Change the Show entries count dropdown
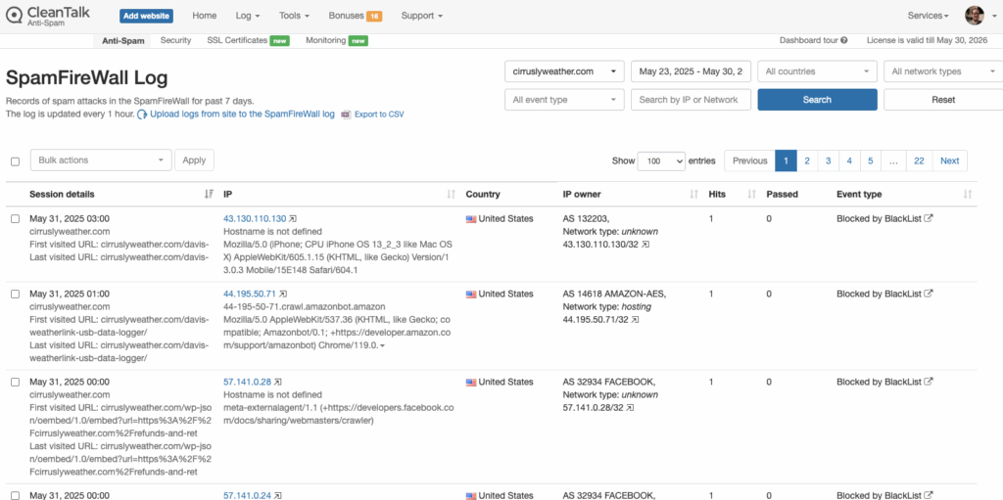 [x=661, y=161]
